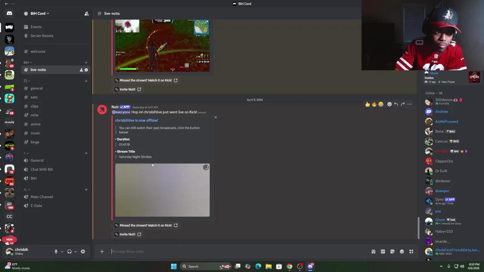Screen dimensions: 484x272
Task: Open Noti bot avatar profile
Action: 102,110
